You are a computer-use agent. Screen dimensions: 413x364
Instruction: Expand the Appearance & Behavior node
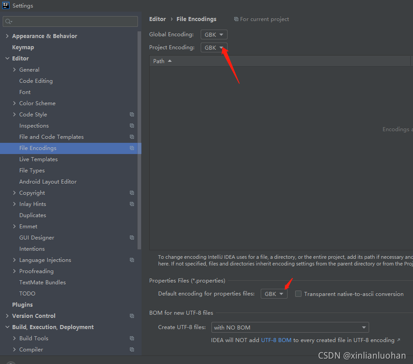[7, 36]
